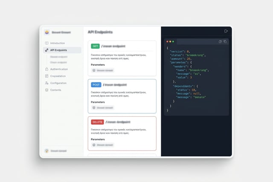The image size is (273, 182).
Task: Click the "version" key in the JSON code
Action: [x=177, y=52]
